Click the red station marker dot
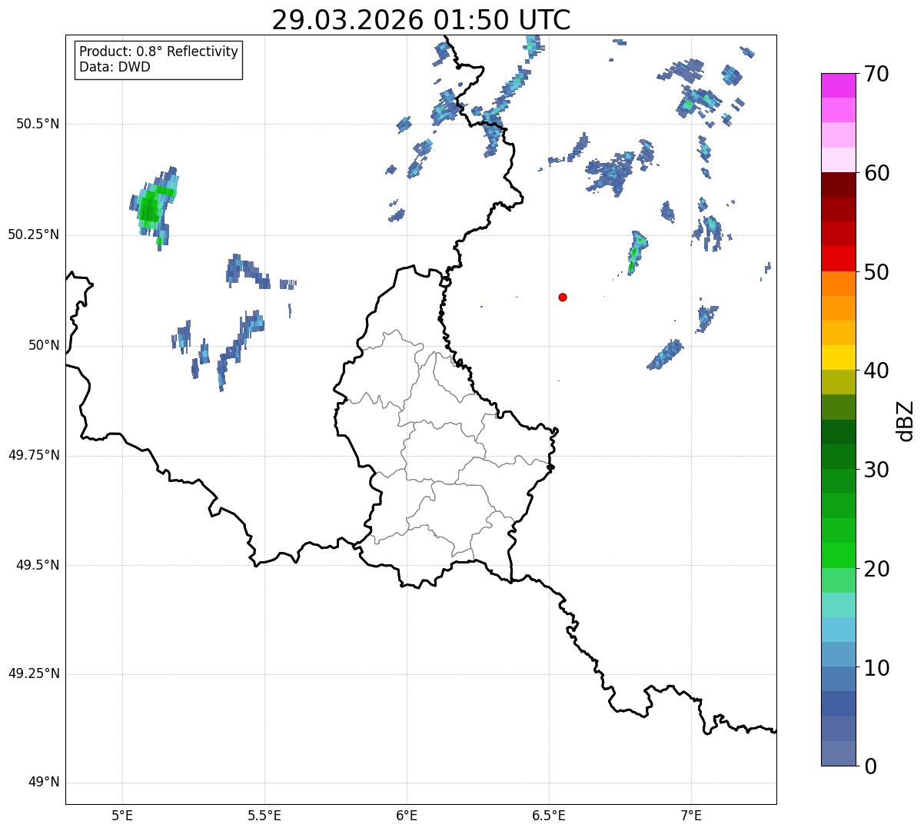Image resolution: width=924 pixels, height=831 pixels. (563, 297)
